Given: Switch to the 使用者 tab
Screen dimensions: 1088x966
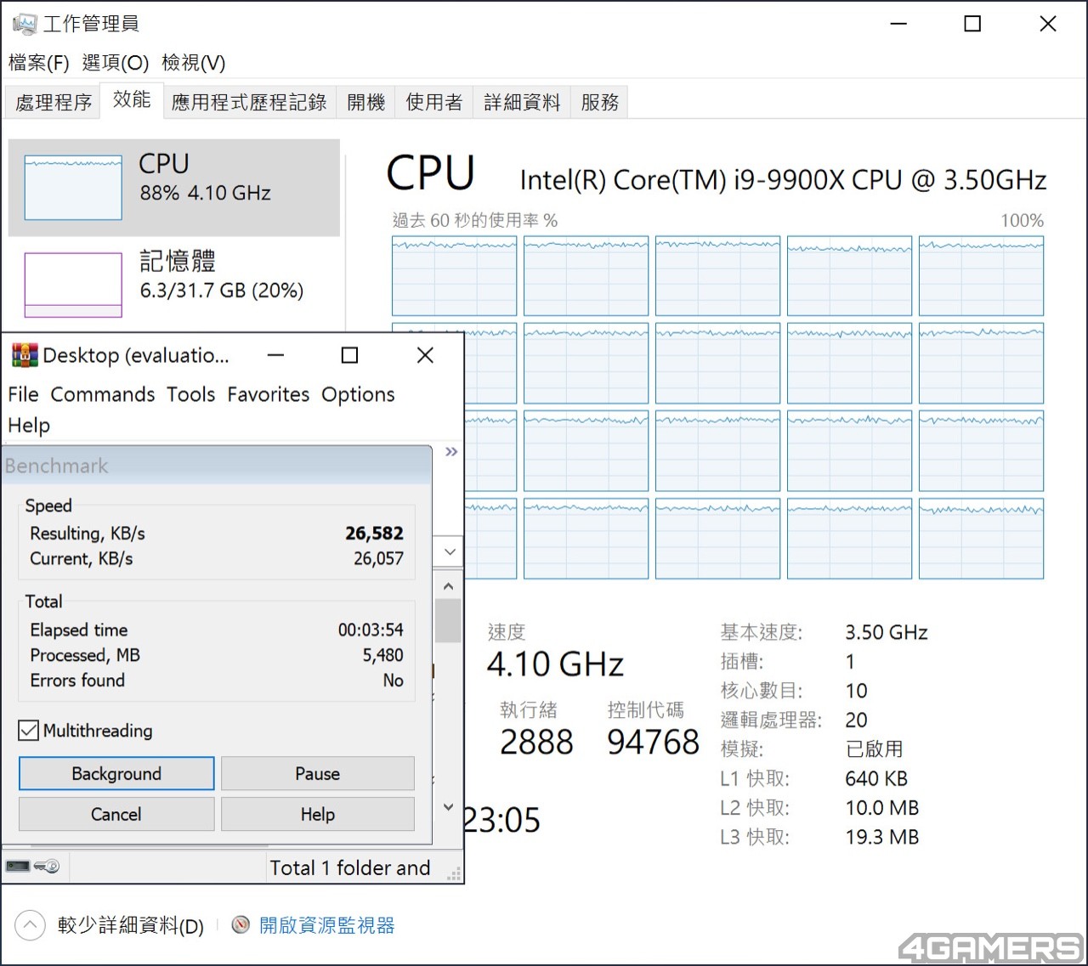Looking at the screenshot, I should tap(434, 102).
